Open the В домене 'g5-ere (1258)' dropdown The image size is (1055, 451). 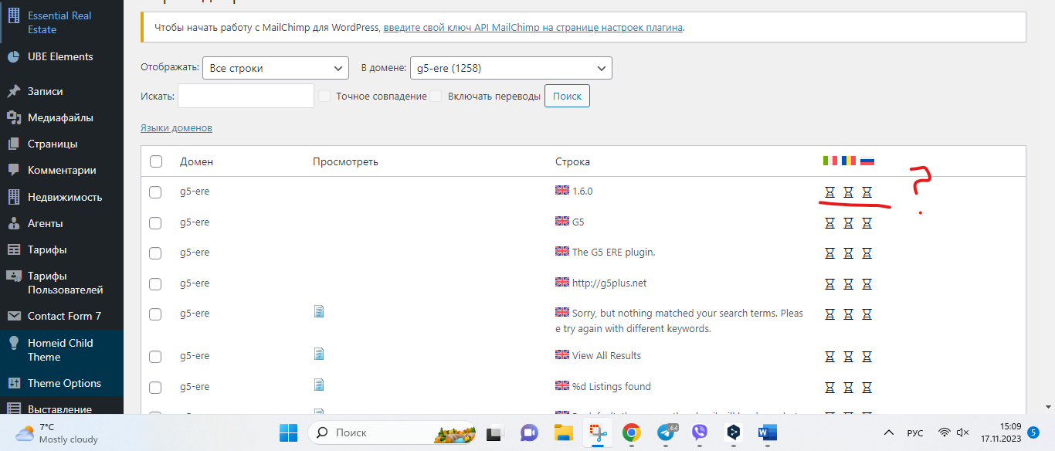pyautogui.click(x=511, y=68)
